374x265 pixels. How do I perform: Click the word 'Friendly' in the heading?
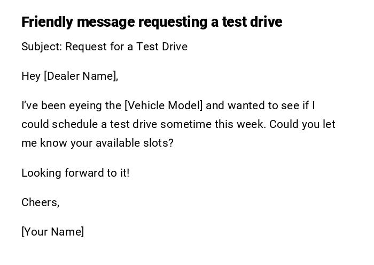pos(48,22)
